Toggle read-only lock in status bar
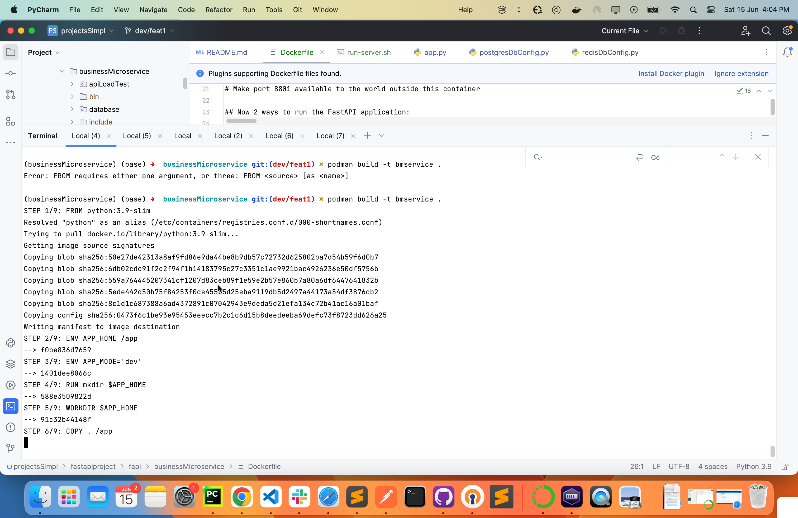Screen dimensions: 798x518 (785, 467)
